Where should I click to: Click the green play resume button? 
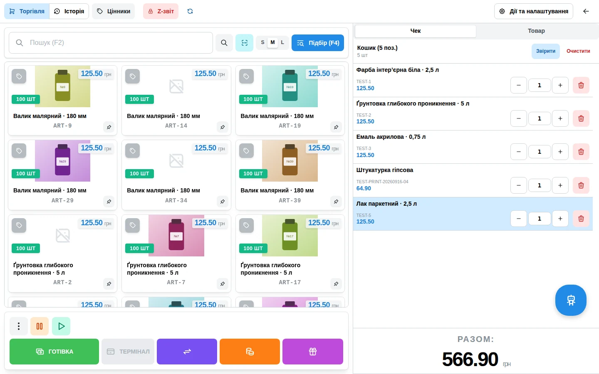pos(61,326)
